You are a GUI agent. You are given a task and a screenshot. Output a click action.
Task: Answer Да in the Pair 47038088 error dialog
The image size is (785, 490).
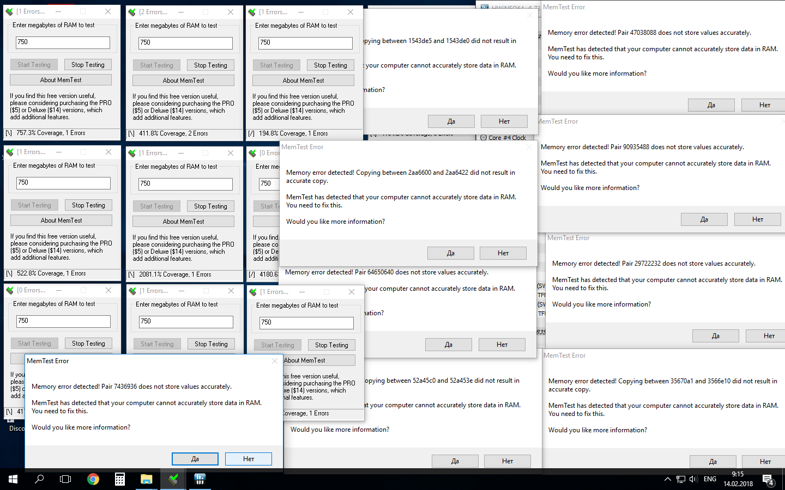(x=711, y=105)
